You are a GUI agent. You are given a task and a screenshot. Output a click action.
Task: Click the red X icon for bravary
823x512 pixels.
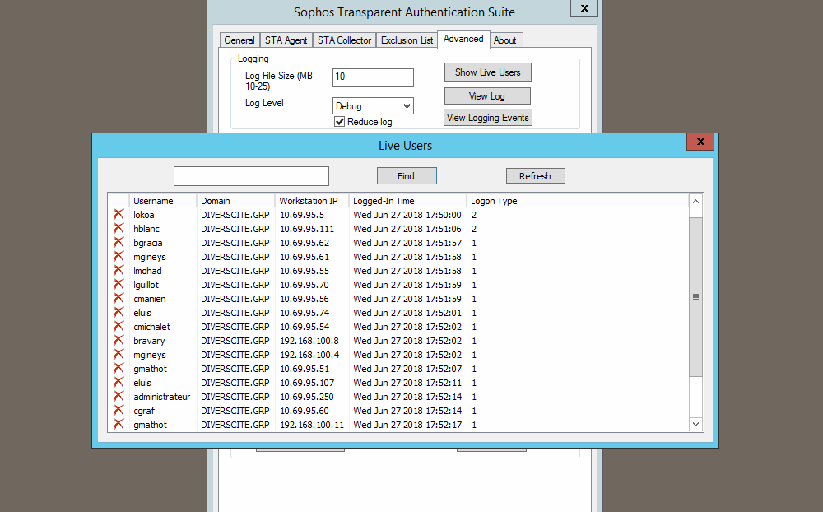tap(119, 340)
